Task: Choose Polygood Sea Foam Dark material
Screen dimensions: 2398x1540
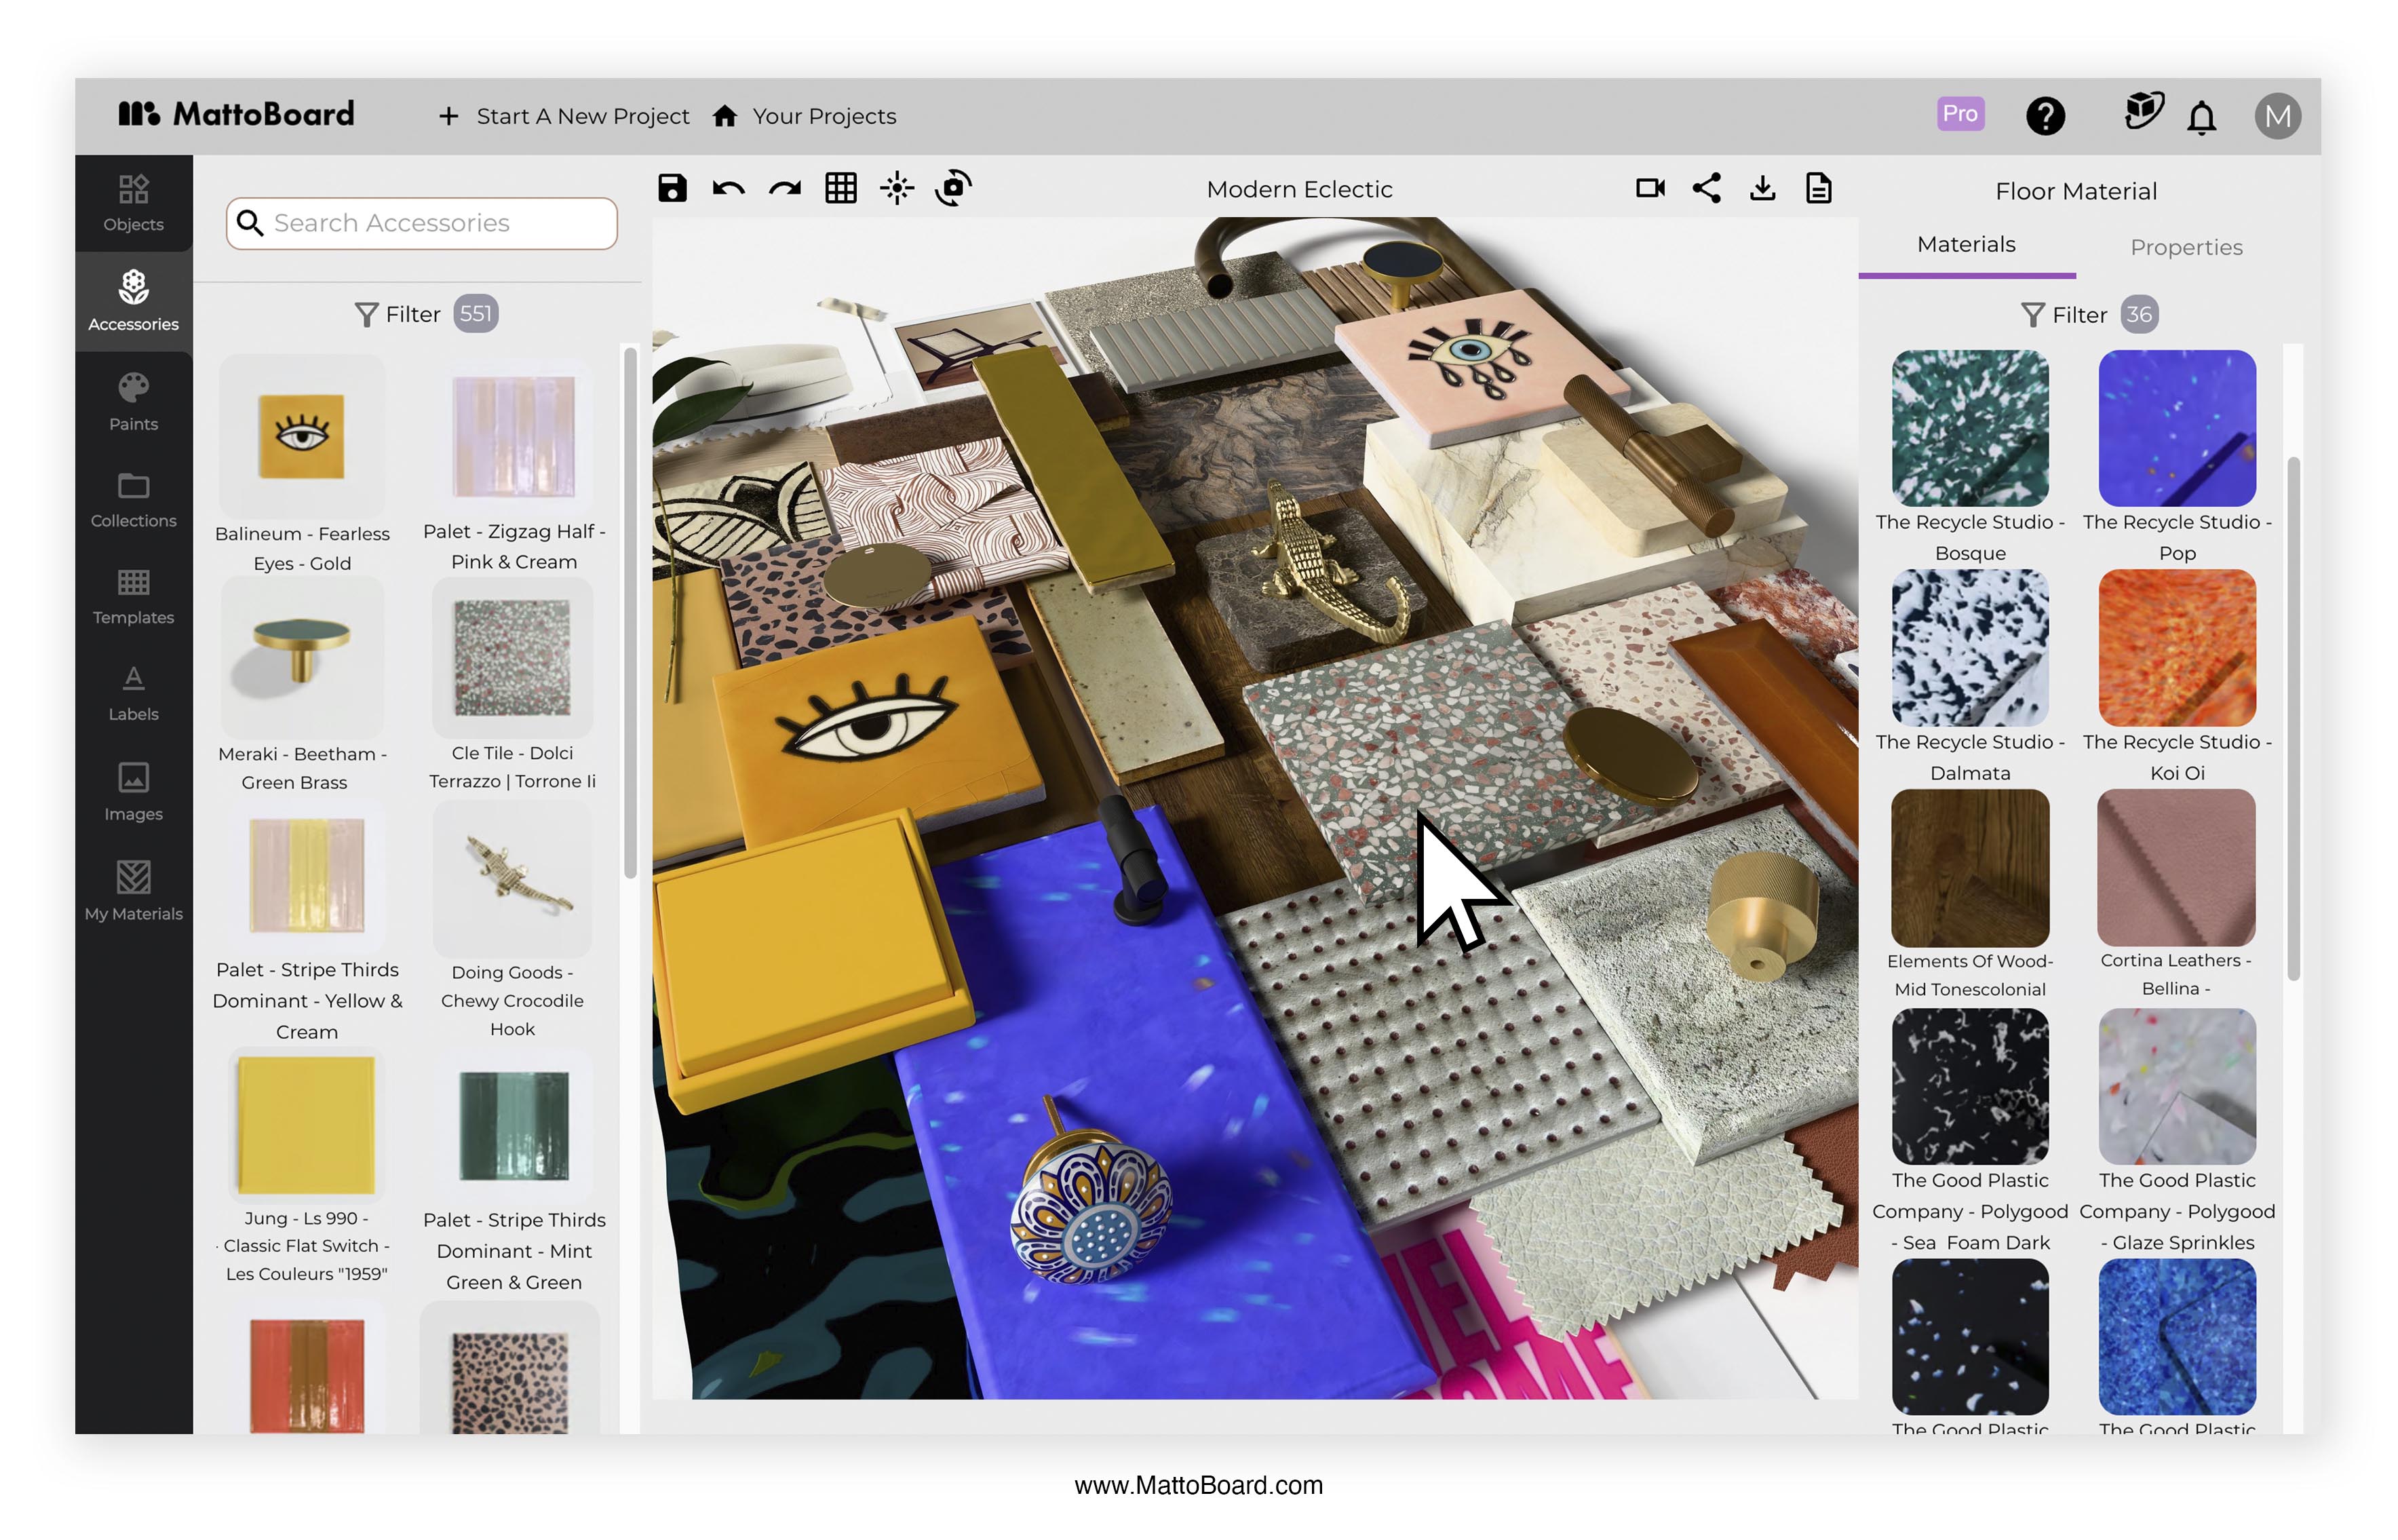Action: (x=1970, y=1087)
